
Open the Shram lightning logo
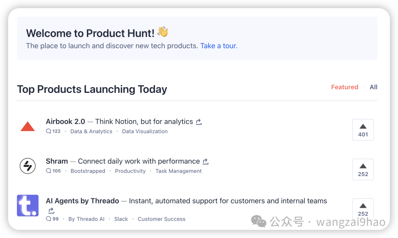[x=28, y=166]
